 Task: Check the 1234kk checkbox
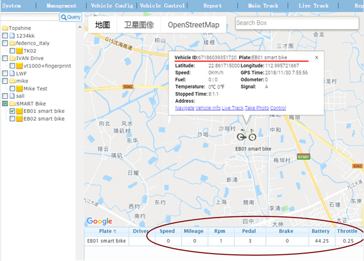[x=5, y=36]
